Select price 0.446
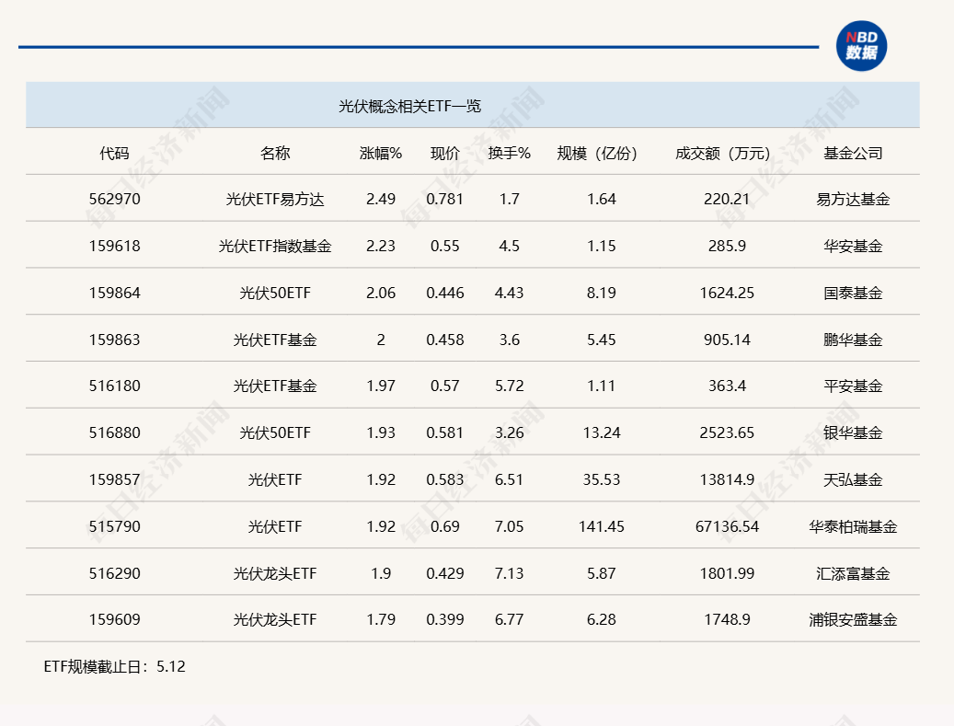The width and height of the screenshot is (954, 726). pos(444,293)
